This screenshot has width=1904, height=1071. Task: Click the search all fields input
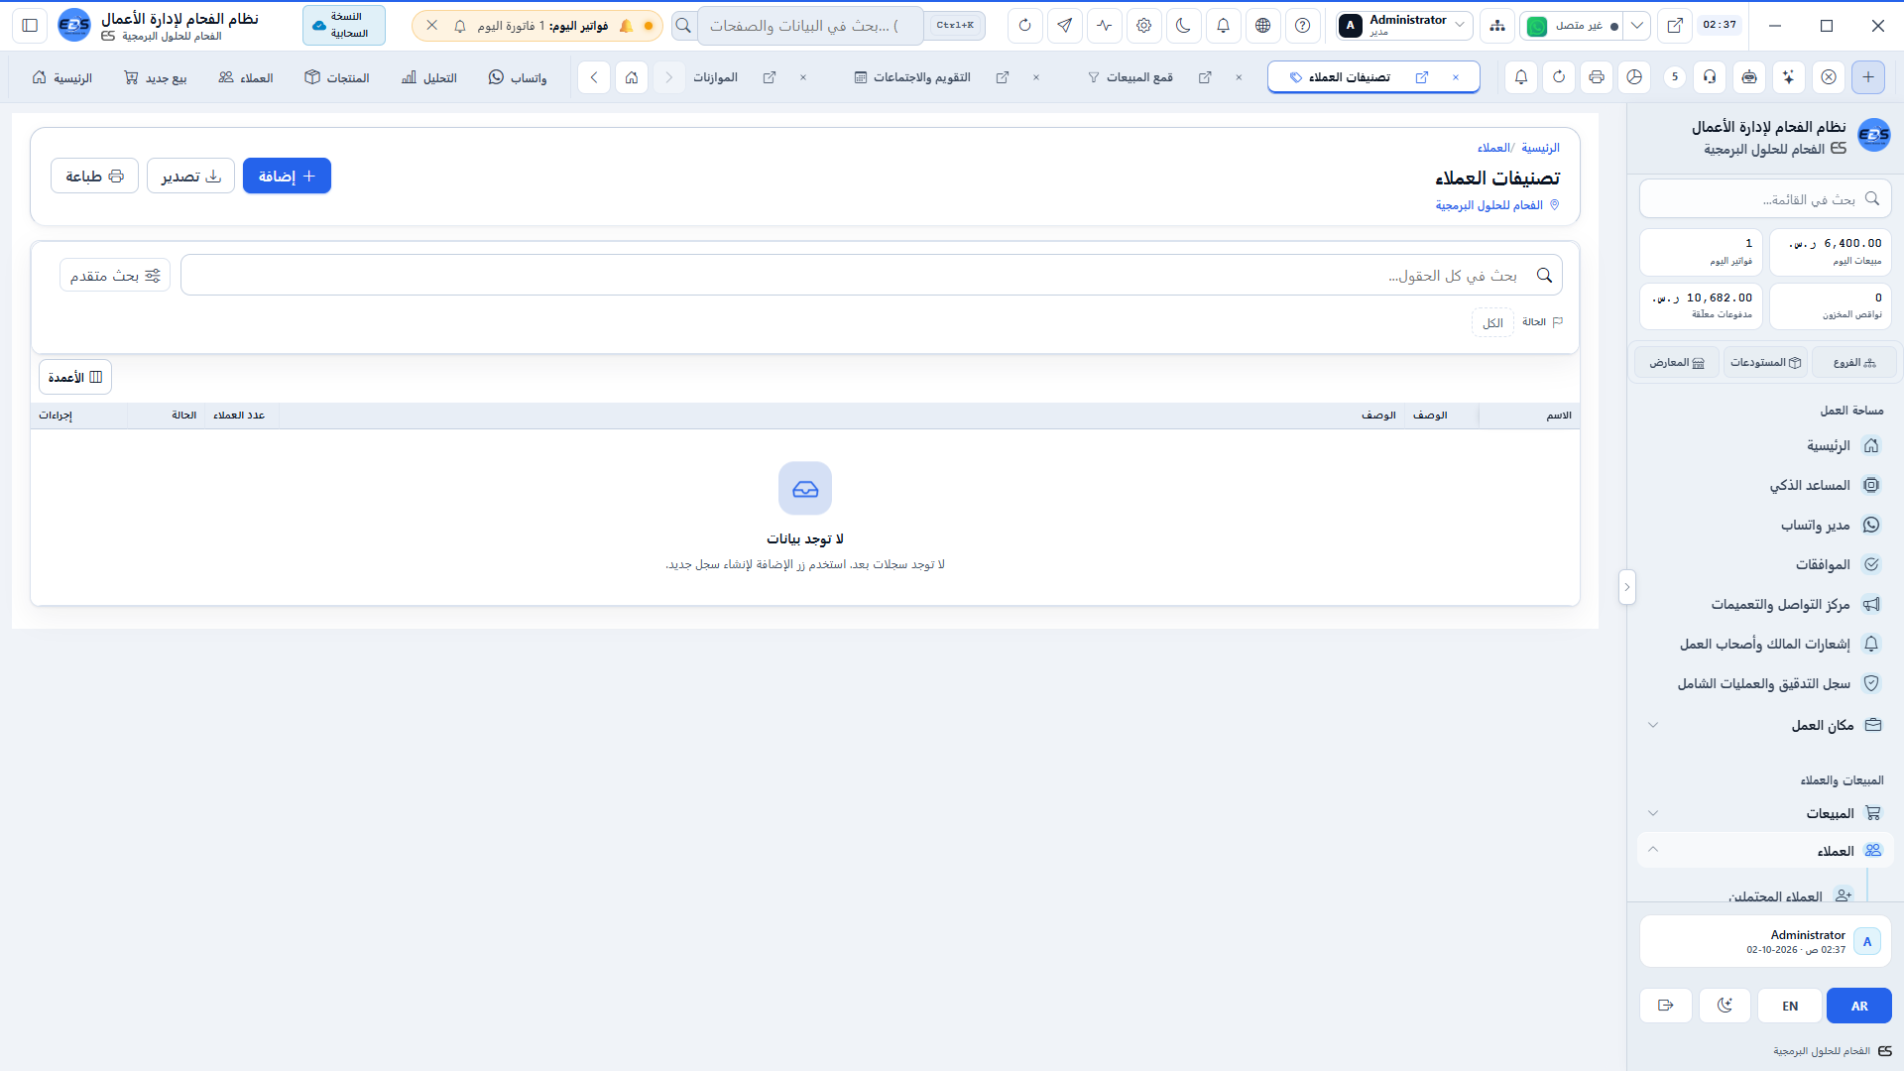(871, 276)
